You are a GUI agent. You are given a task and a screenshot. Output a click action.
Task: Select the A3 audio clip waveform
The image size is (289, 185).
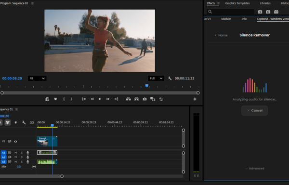point(47,162)
